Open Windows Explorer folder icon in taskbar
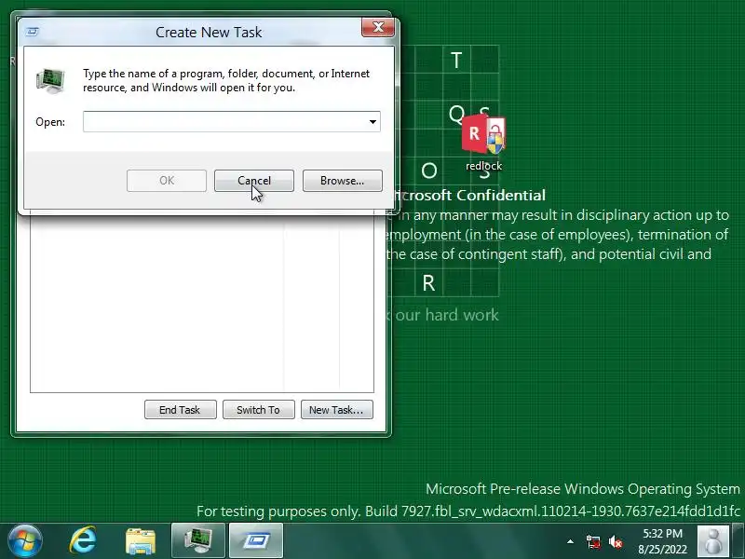The height and width of the screenshot is (559, 745). tap(140, 541)
